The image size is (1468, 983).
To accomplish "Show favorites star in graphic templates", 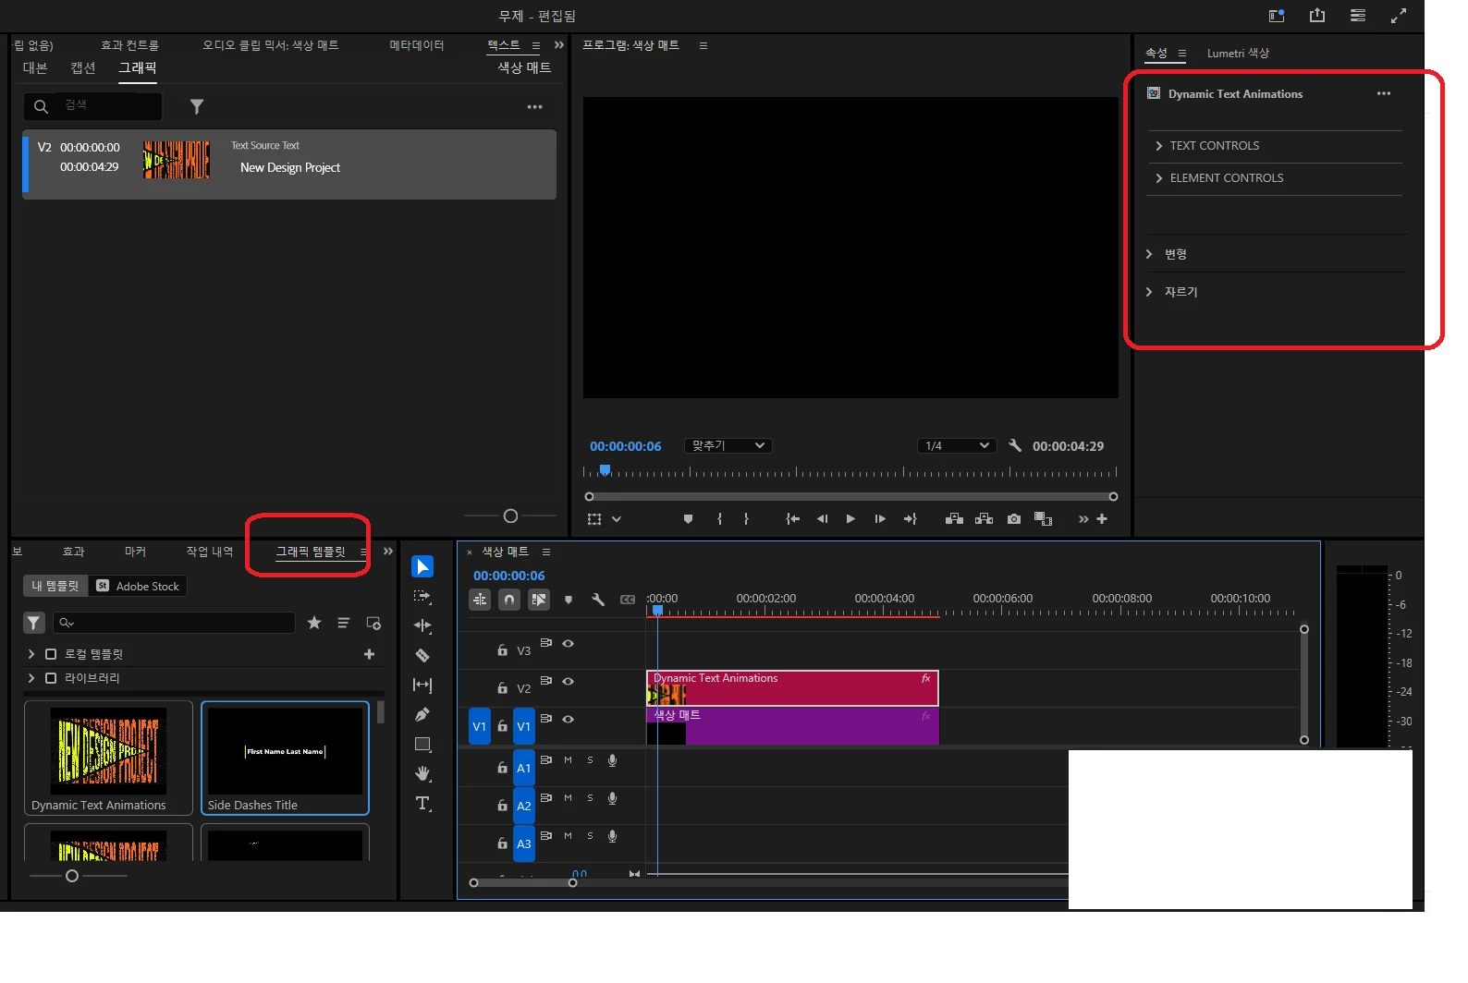I will pyautogui.click(x=314, y=623).
